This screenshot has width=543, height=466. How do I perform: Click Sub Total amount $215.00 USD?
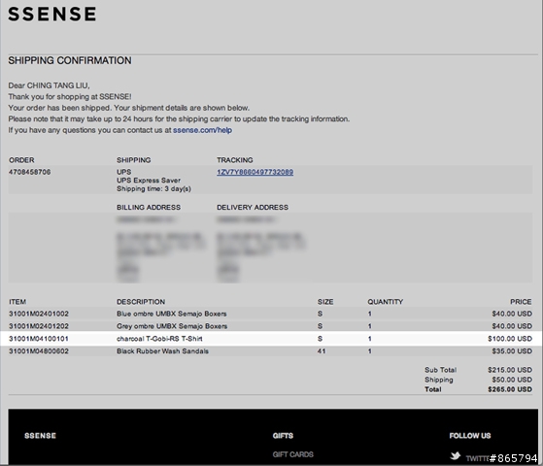510,370
